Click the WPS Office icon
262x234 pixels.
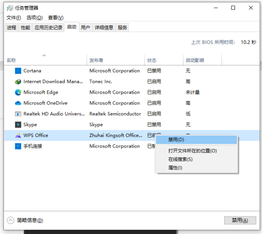click(18, 136)
